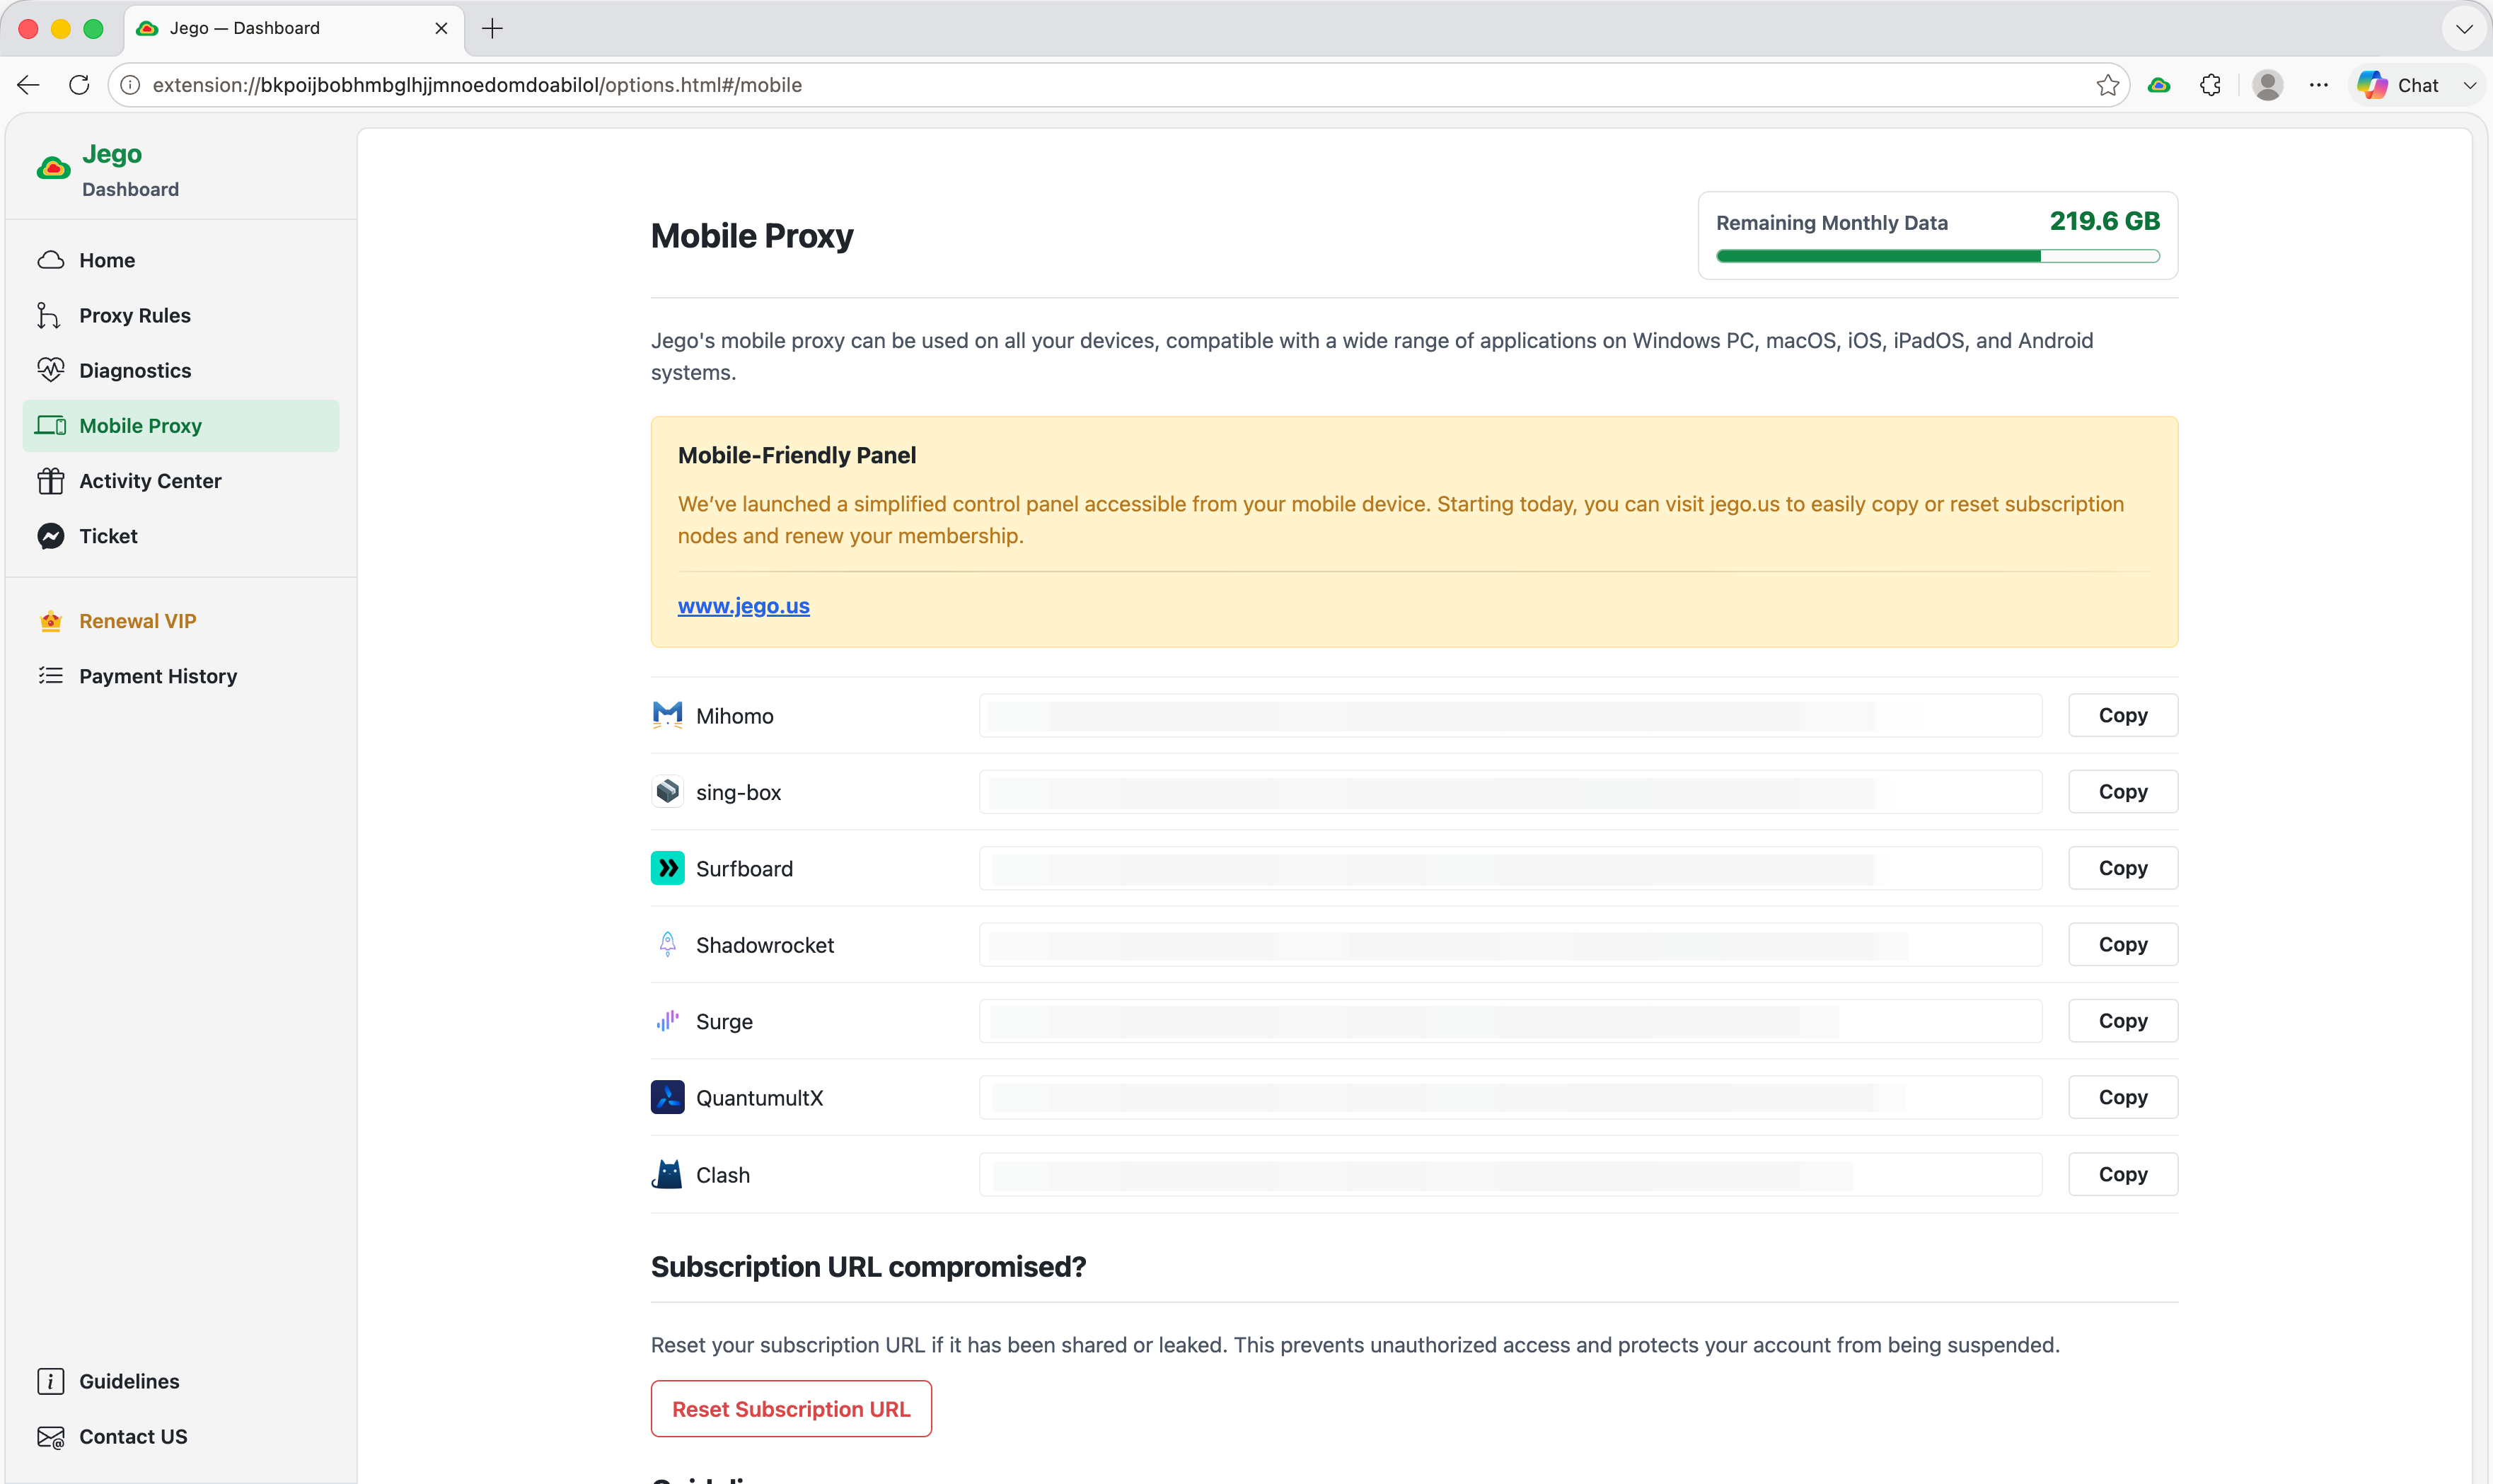Click the 219.6 GB data value
Viewport: 2493px width, 1484px height.
coord(2105,221)
